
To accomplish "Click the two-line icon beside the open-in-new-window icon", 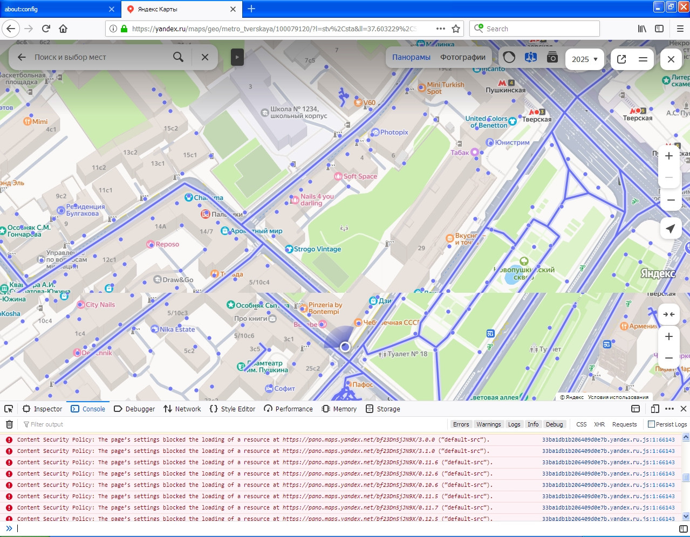I will pos(643,59).
